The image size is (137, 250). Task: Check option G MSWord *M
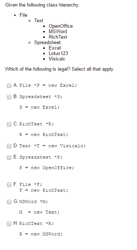tap(9, 202)
